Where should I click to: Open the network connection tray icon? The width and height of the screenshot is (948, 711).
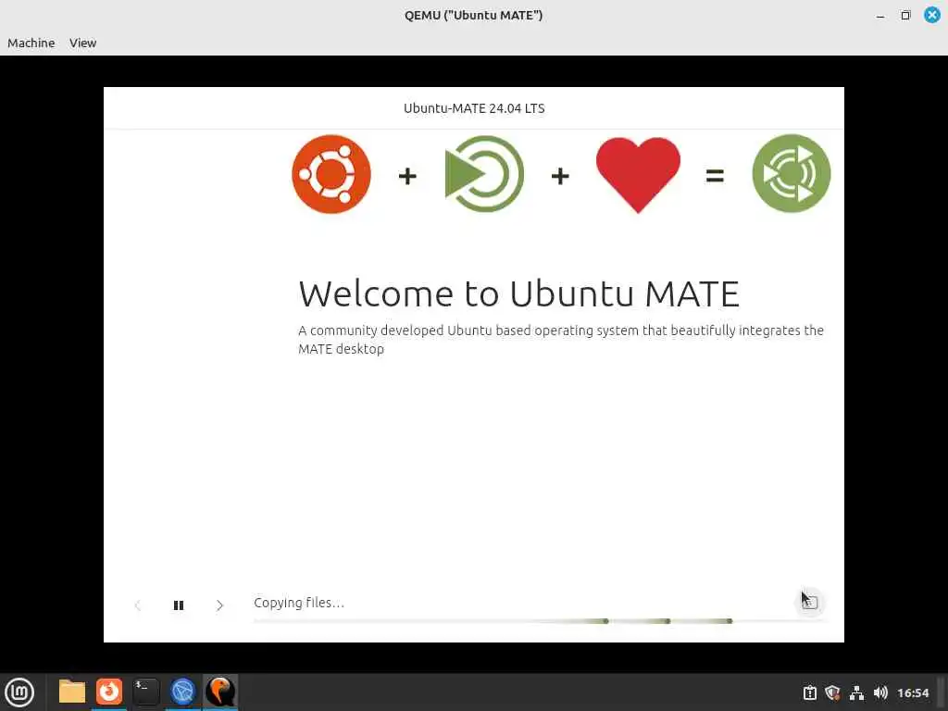[x=856, y=692]
